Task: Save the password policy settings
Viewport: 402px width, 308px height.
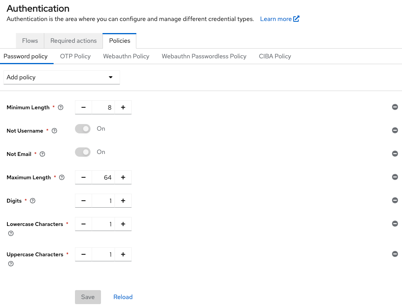Action: [x=88, y=297]
